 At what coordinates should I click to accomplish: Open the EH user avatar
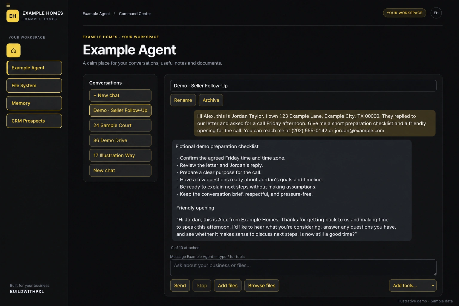pos(436,13)
